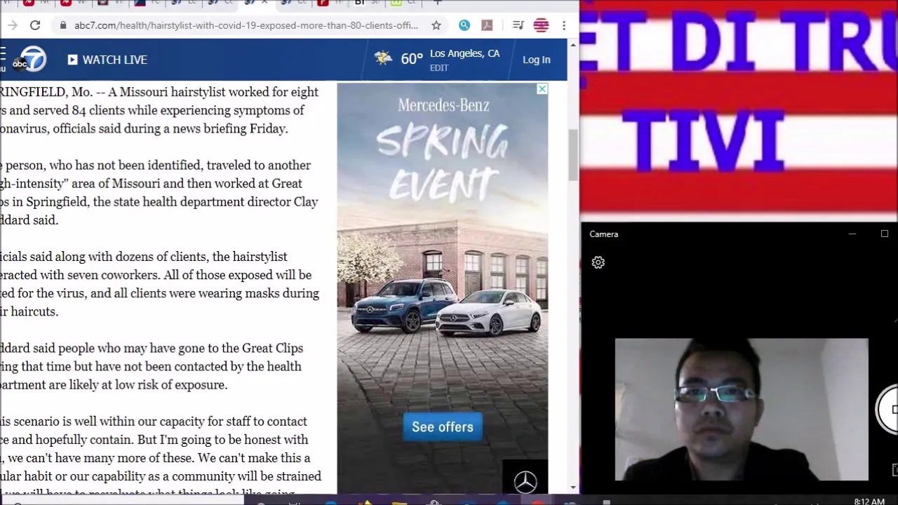Viewport: 898px width, 505px height.
Task: Open Camera app settings gear
Action: [598, 262]
